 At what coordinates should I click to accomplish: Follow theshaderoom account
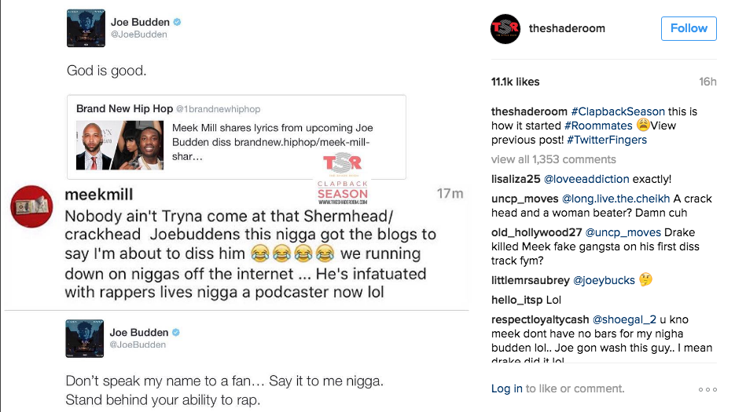(x=689, y=28)
